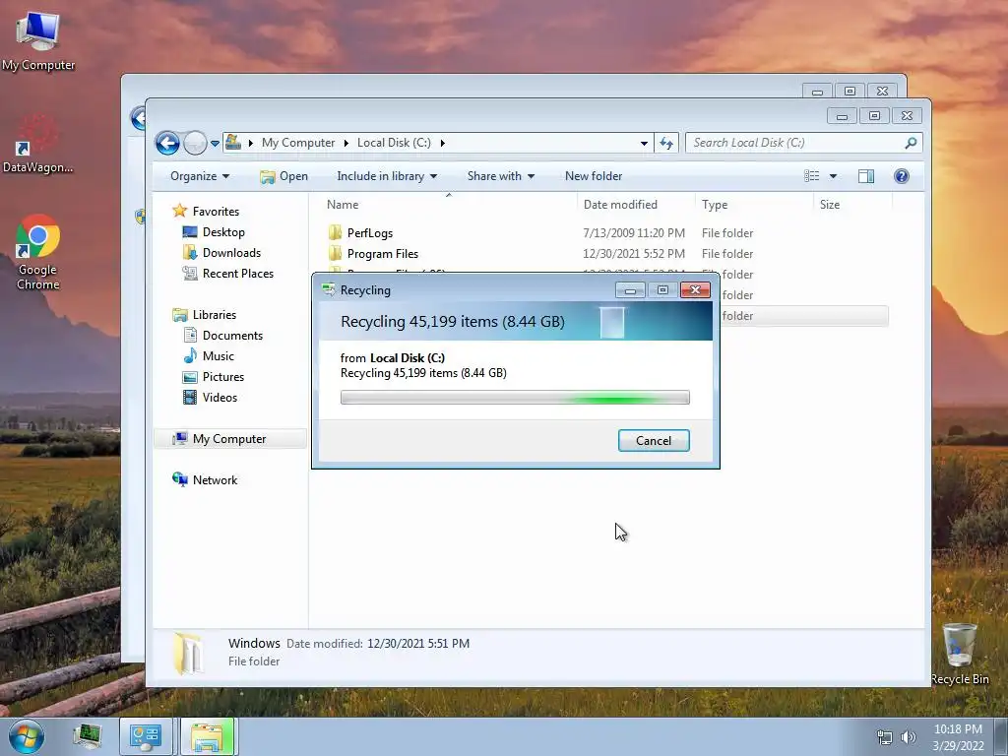This screenshot has height=756, width=1008.
Task: Select My Computer in the navigation pane
Action: (228, 438)
